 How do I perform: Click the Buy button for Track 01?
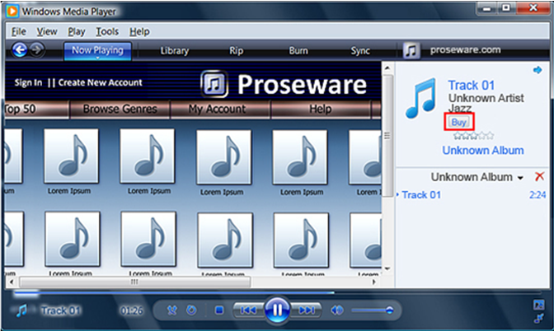coord(458,122)
